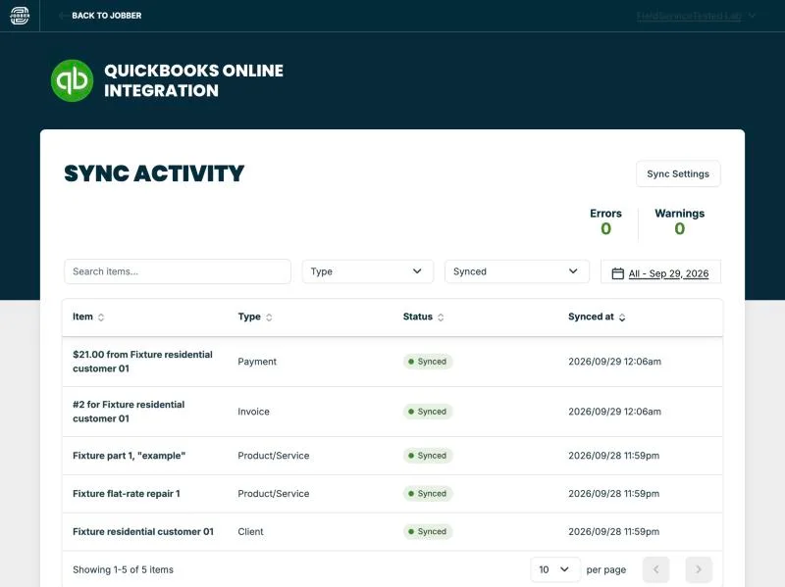Click the Invoice type cell
Image resolution: width=785 pixels, height=587 pixels.
253,412
